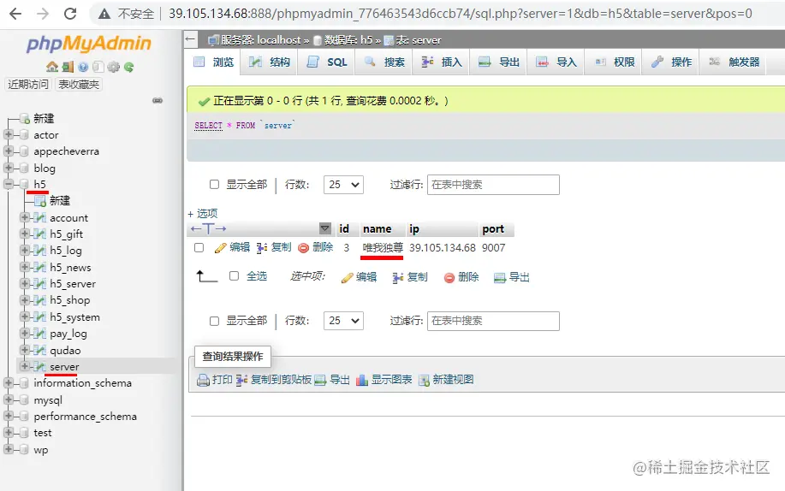Screen dimensions: 785x491
Task: Switch to the 结构 structure tab
Action: pyautogui.click(x=270, y=62)
